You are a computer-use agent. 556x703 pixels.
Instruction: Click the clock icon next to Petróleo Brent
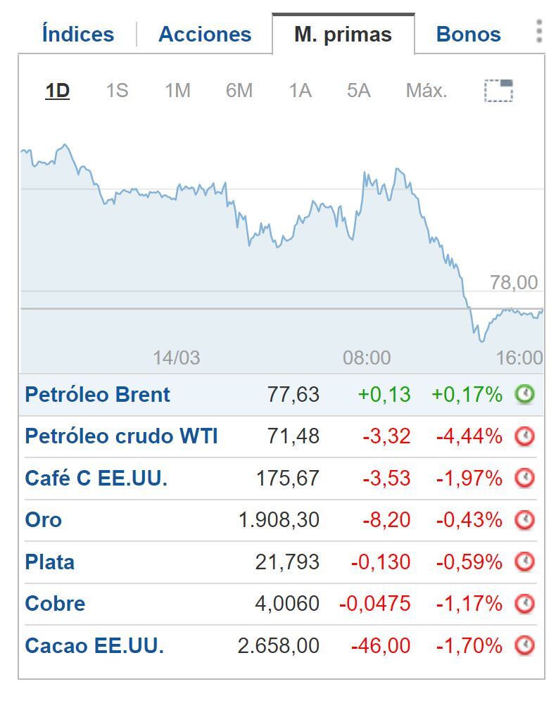[x=524, y=395]
